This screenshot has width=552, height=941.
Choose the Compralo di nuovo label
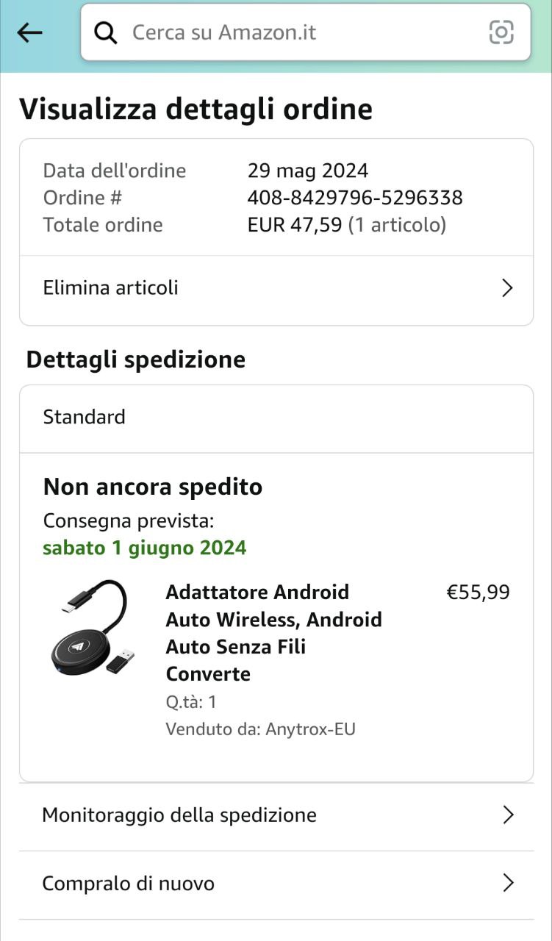point(129,883)
